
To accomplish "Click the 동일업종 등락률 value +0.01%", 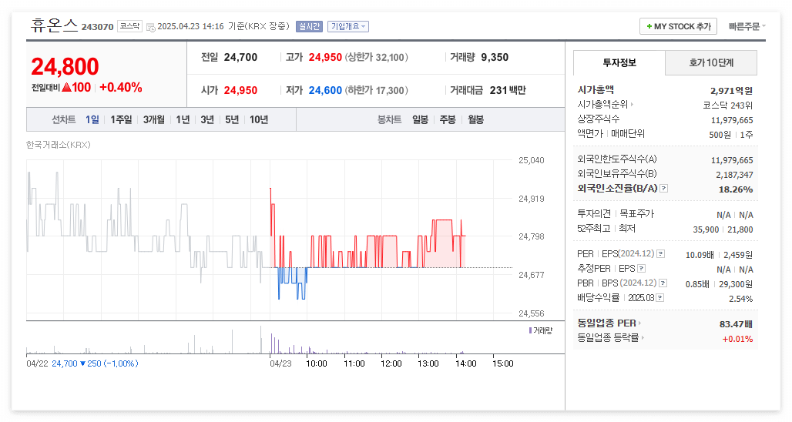I will click(x=737, y=339).
